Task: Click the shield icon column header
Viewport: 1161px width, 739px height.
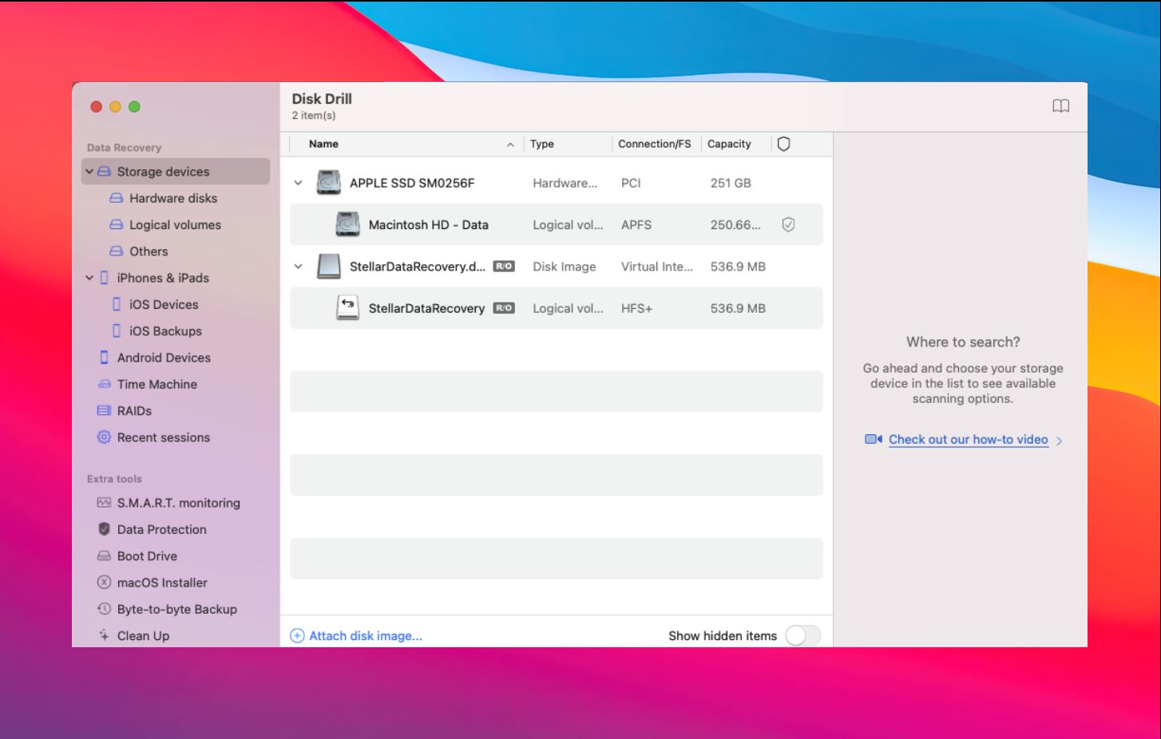Action: coord(784,144)
